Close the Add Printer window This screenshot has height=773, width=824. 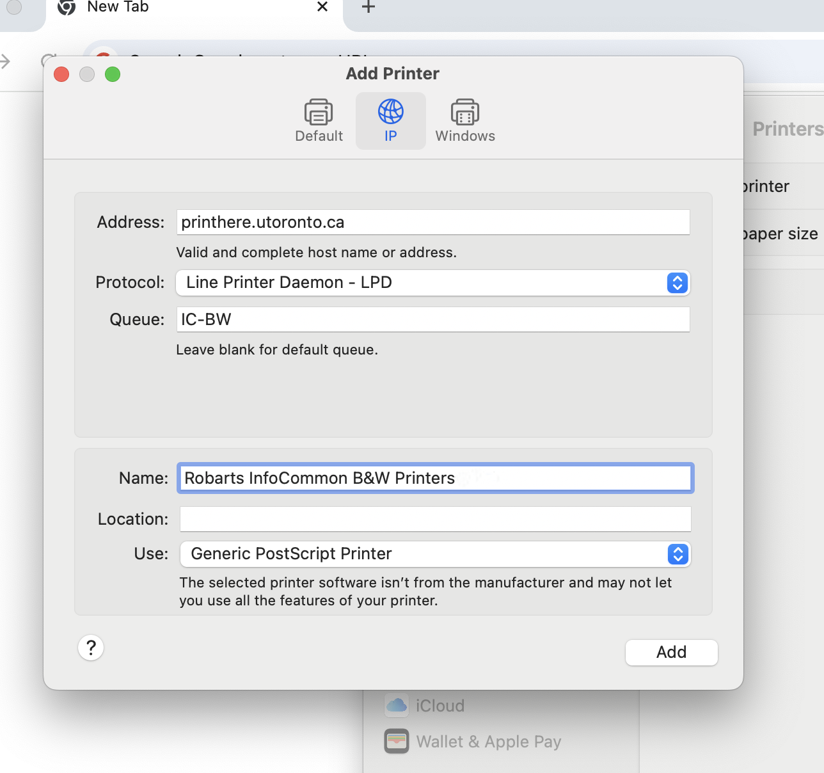click(x=61, y=74)
